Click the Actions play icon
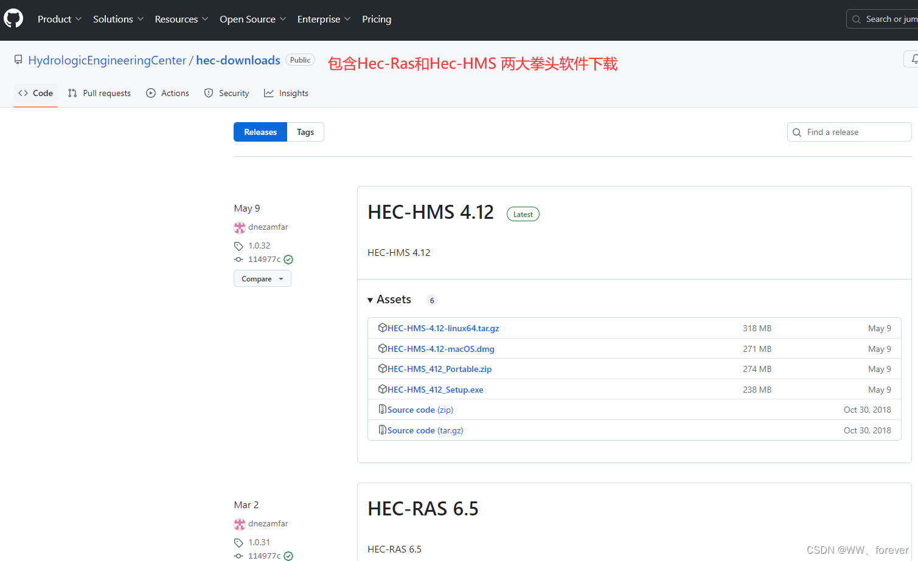Image resolution: width=918 pixels, height=561 pixels. (x=151, y=93)
